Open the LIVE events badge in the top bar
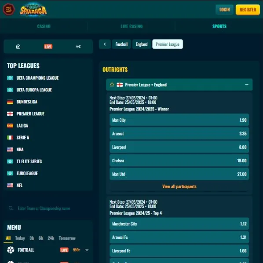 click(x=48, y=47)
